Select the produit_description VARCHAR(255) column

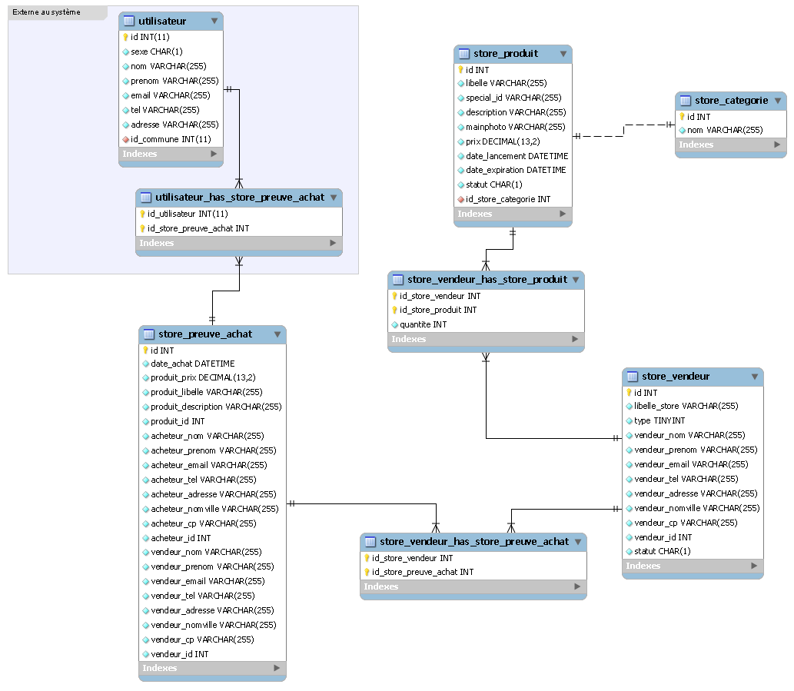(x=213, y=407)
